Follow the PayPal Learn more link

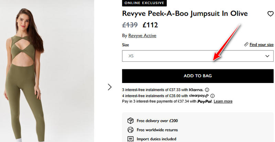click(223, 102)
